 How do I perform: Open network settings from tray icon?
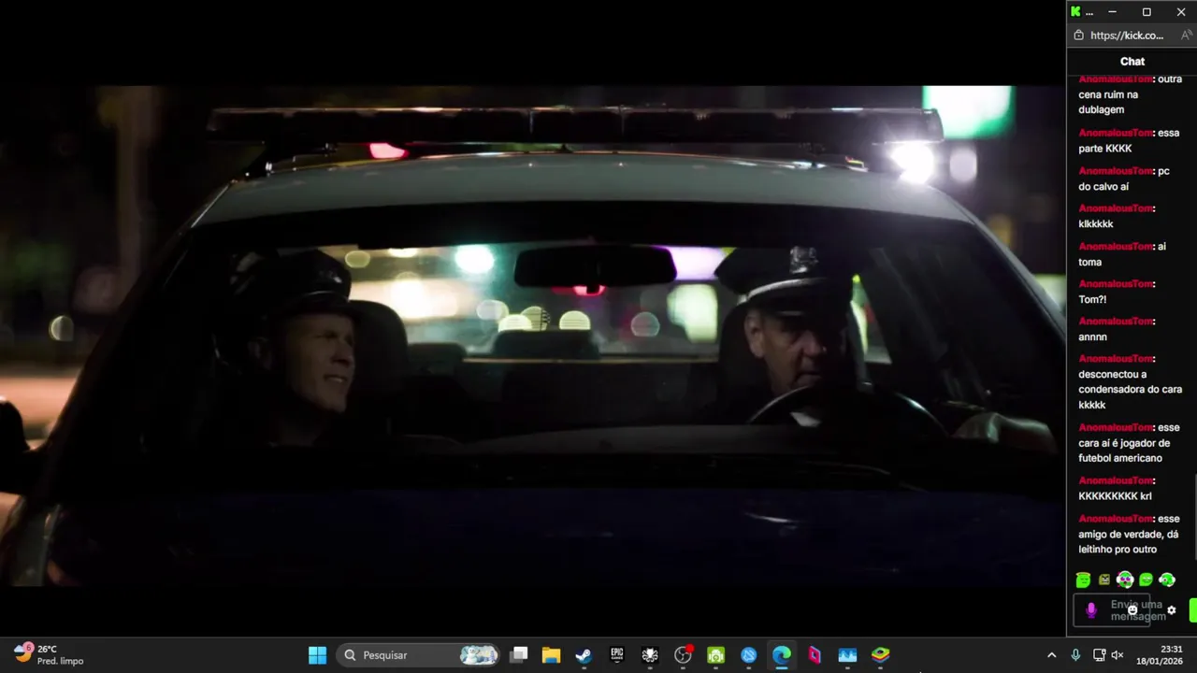[x=1100, y=655]
